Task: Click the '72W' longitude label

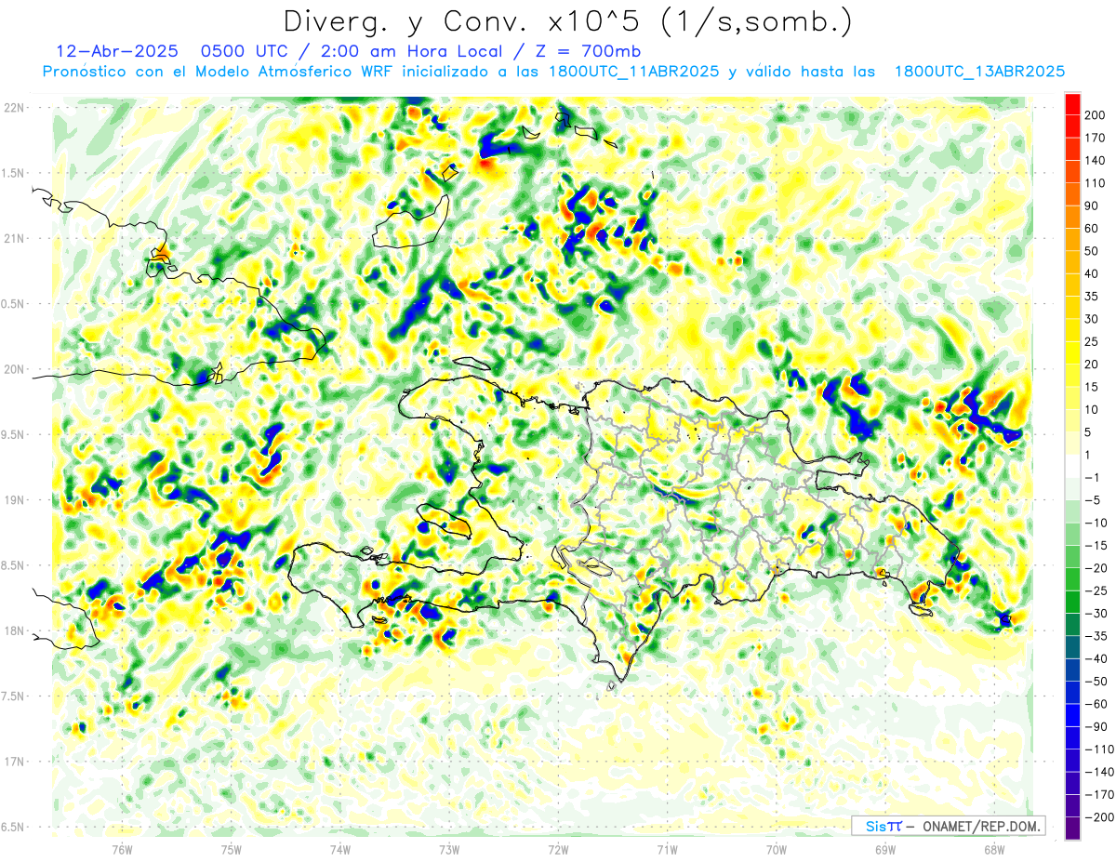Action: [x=558, y=849]
